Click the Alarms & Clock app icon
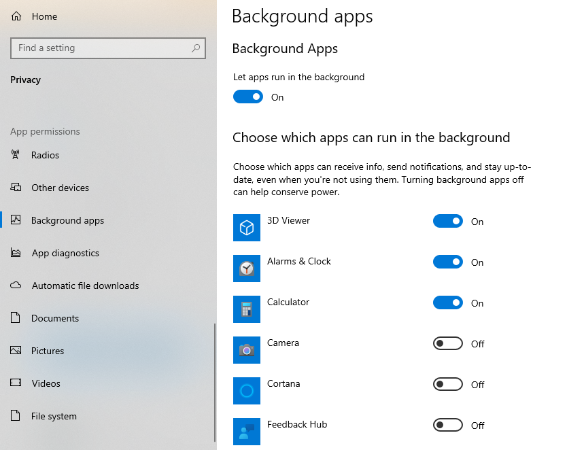The width and height of the screenshot is (567, 450). 247,269
